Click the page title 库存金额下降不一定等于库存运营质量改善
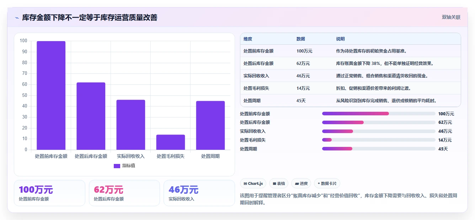 (90, 17)
